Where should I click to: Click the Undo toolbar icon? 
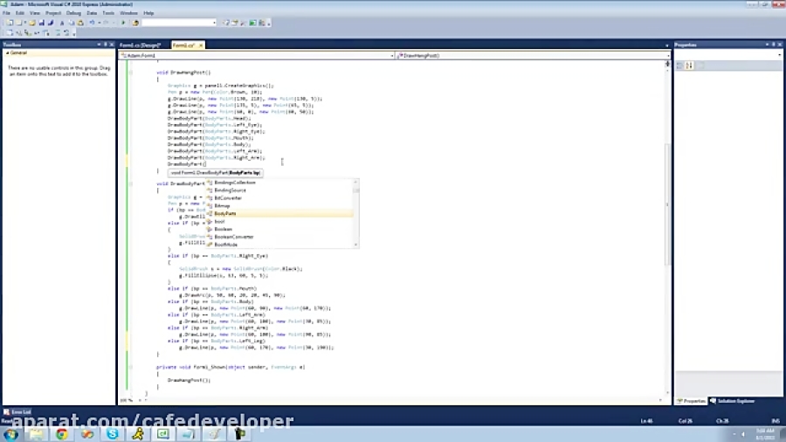click(x=92, y=23)
